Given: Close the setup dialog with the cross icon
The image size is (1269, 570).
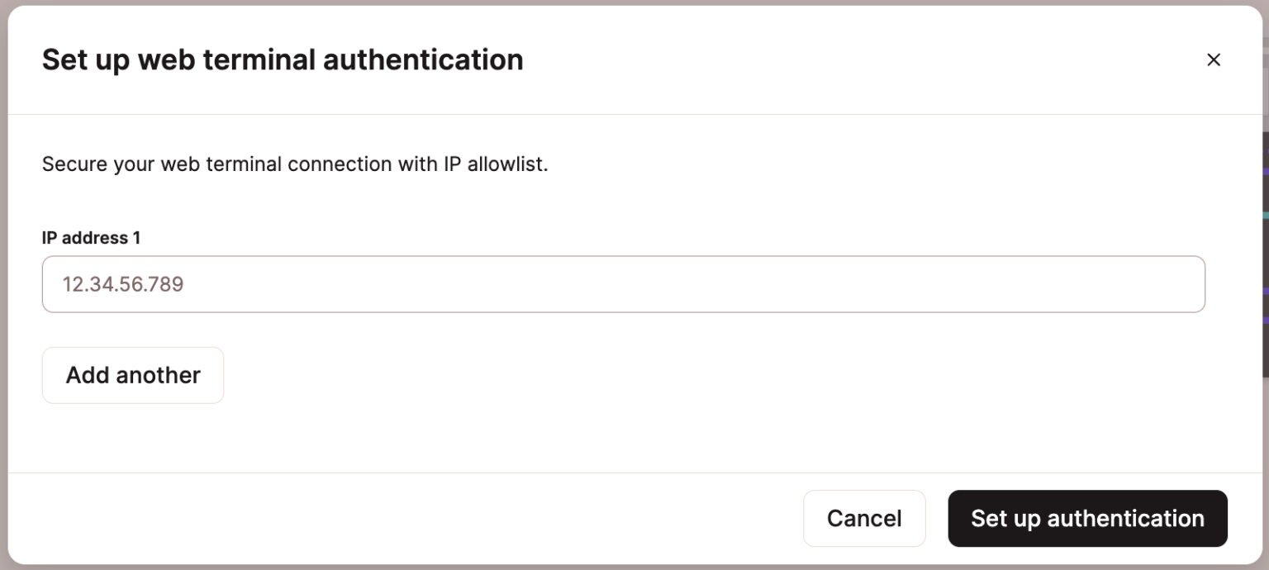Looking at the screenshot, I should (1214, 59).
